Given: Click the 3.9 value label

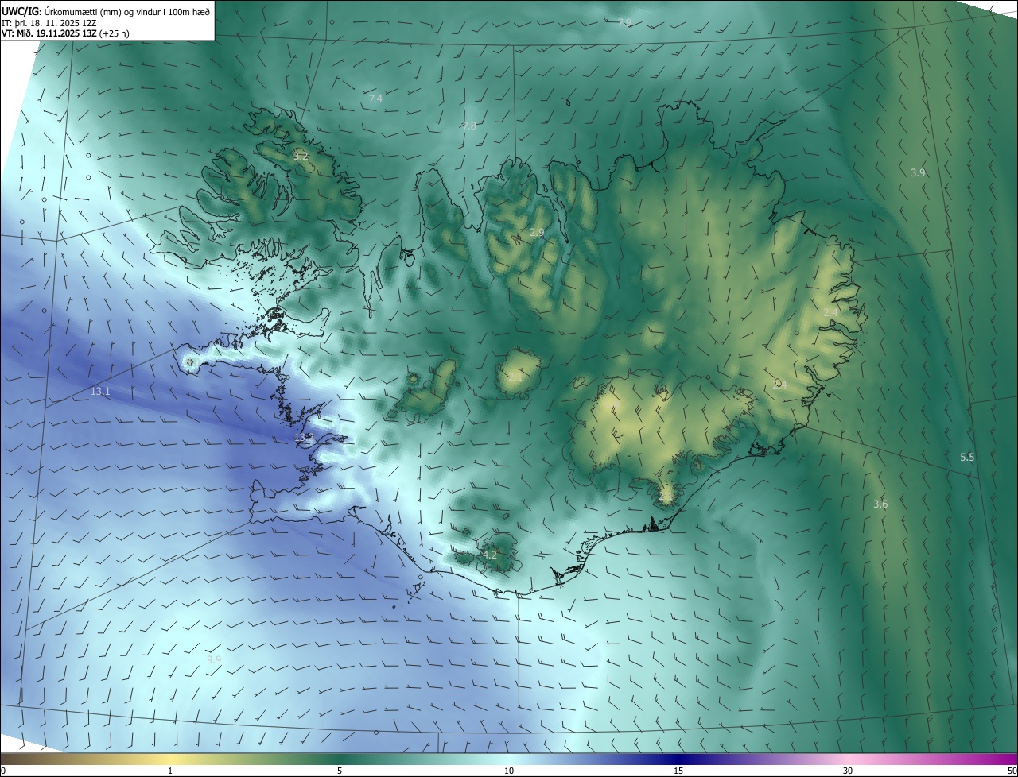Looking at the screenshot, I should point(918,172).
